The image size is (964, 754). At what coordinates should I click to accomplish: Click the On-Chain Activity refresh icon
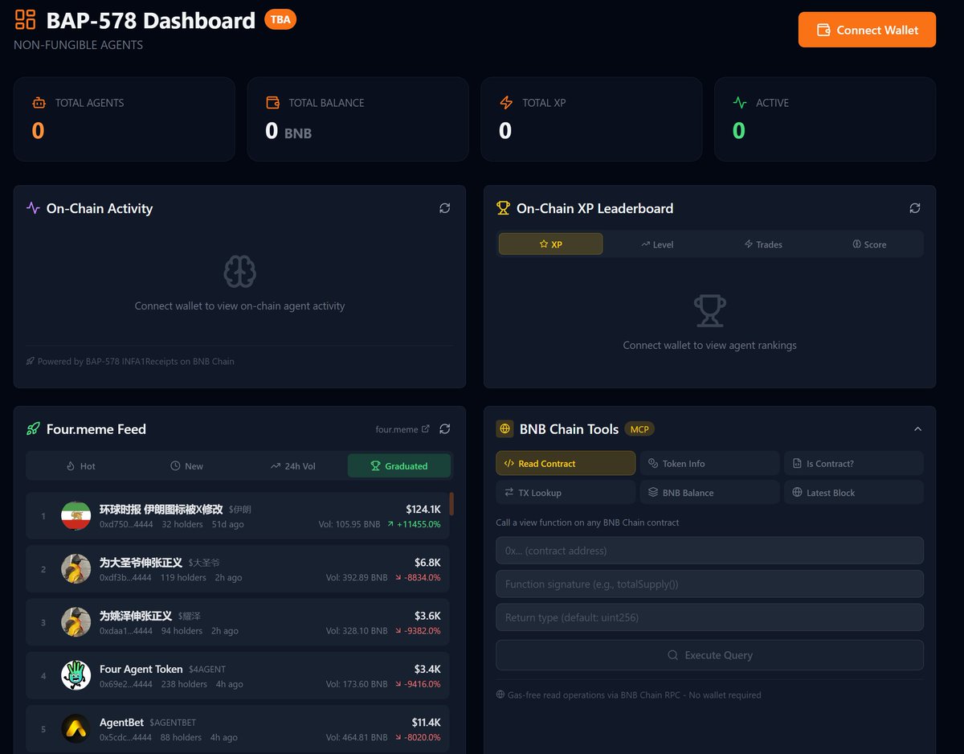click(x=445, y=208)
